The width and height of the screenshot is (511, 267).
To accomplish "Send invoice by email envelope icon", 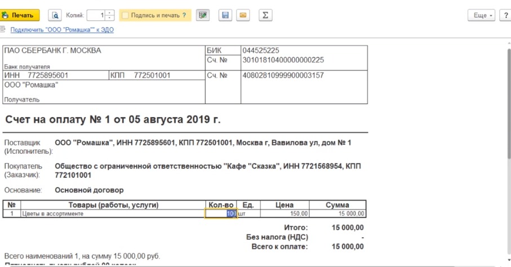I will pyautogui.click(x=243, y=15).
